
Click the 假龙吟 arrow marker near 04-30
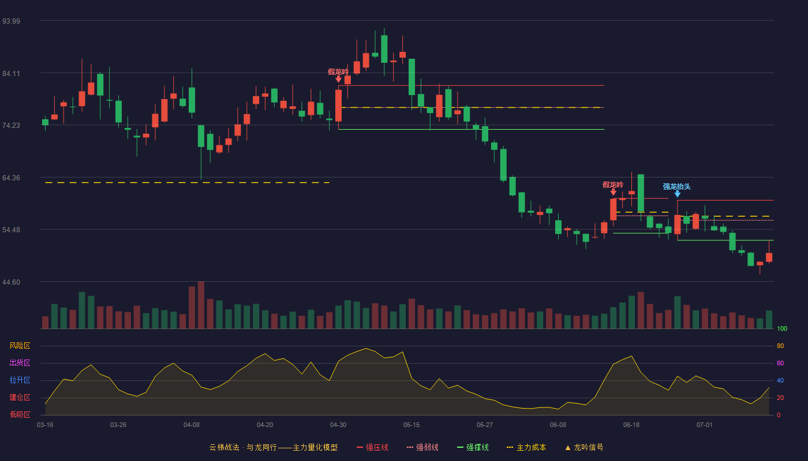pyautogui.click(x=338, y=79)
